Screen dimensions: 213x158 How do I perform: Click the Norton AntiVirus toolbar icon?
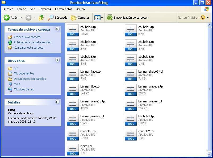pos(203,18)
